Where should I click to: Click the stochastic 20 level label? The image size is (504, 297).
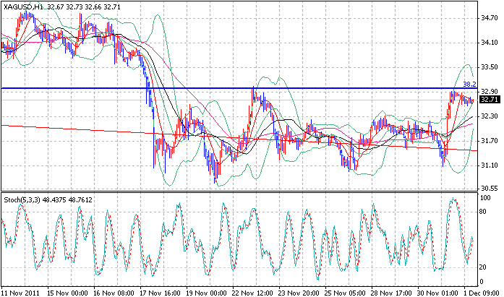484,267
